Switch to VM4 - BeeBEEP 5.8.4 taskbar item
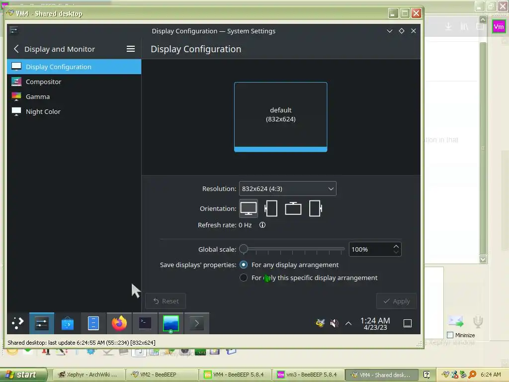The height and width of the screenshot is (382, 509). [235, 375]
